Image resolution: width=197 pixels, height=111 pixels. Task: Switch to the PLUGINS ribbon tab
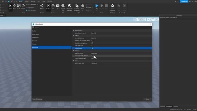(x=50, y=1)
